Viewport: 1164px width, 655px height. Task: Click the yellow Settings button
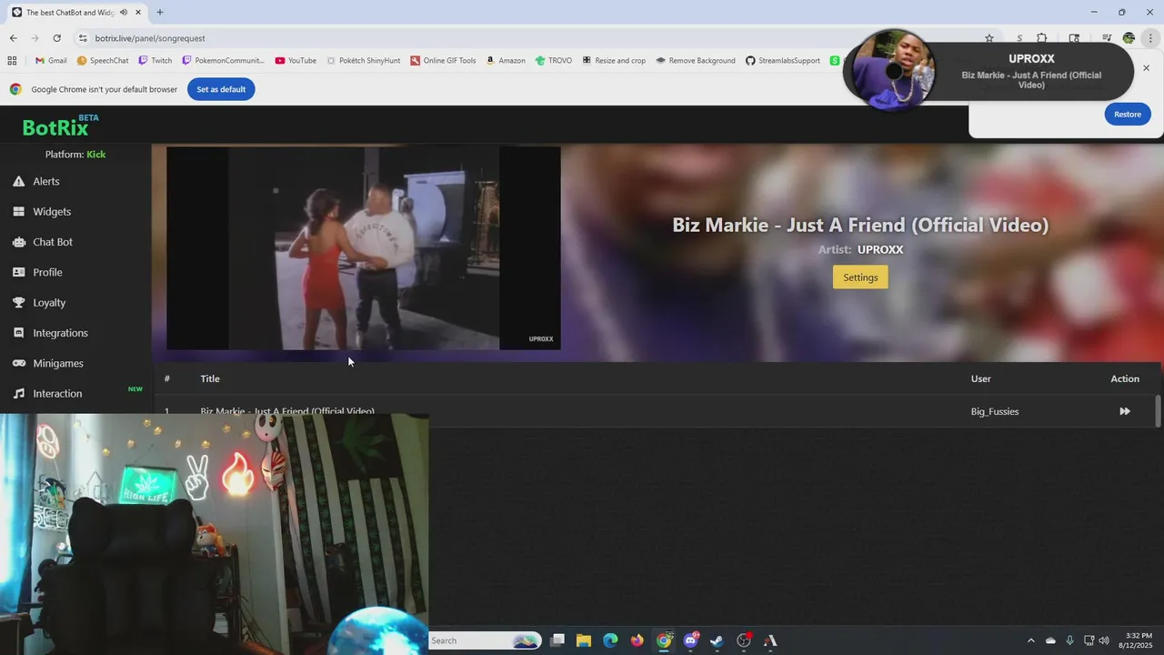[x=860, y=277]
